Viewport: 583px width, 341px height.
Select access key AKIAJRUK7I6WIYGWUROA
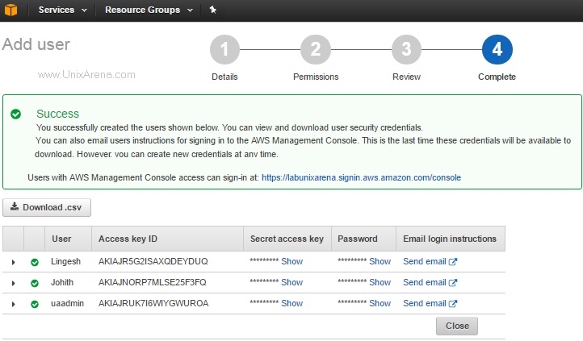153,304
